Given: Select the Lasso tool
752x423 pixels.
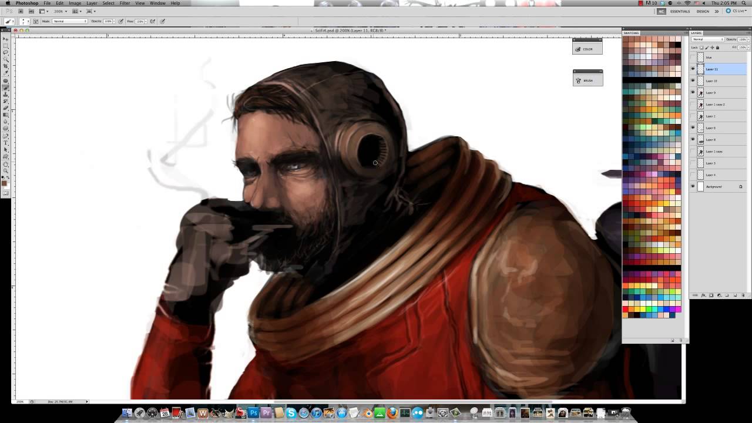Looking at the screenshot, I should point(5,52).
